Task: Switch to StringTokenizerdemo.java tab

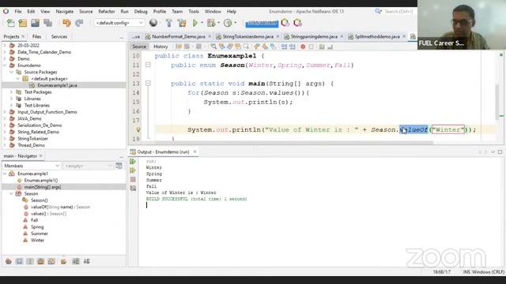Action: tap(247, 37)
